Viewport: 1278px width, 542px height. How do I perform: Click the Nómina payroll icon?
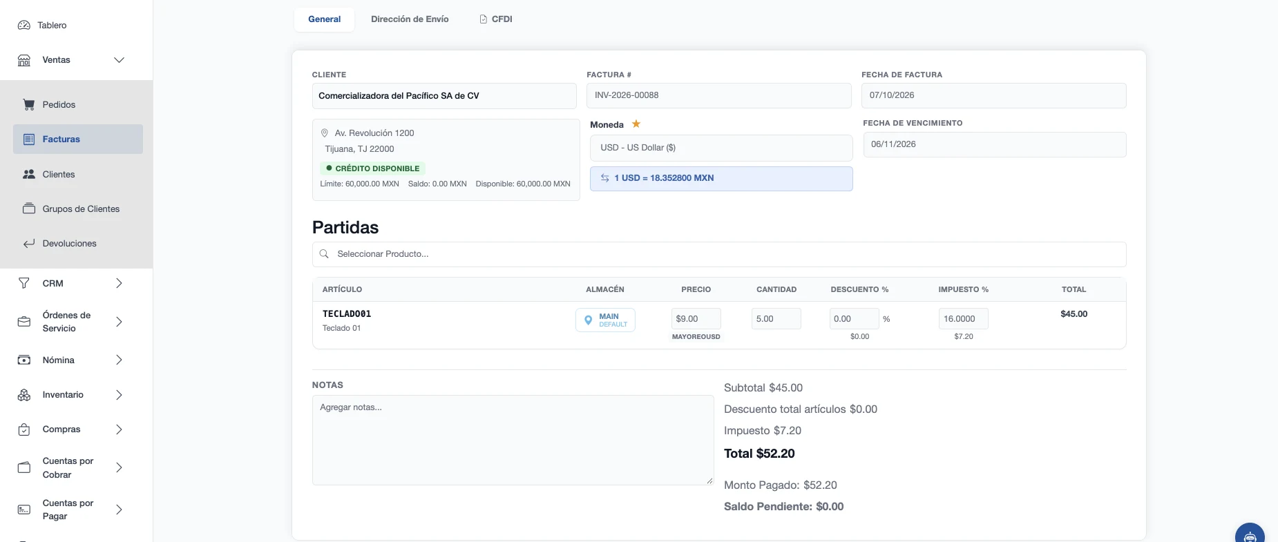pyautogui.click(x=24, y=360)
